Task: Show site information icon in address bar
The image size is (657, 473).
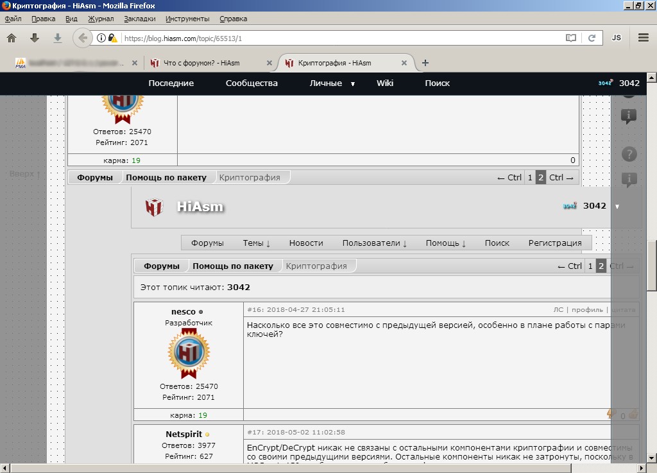Action: click(101, 38)
